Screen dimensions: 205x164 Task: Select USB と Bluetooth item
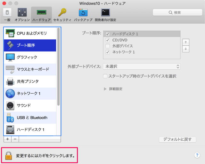click(31, 118)
